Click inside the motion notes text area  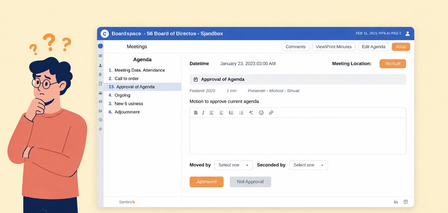(x=297, y=136)
